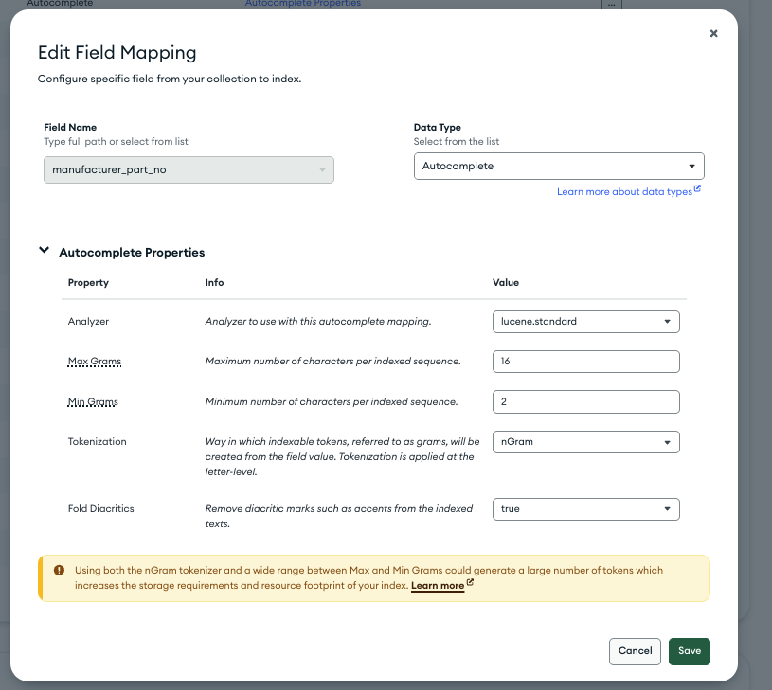Open Learn more about data types link
Screen dimensions: 772x690
click(623, 192)
